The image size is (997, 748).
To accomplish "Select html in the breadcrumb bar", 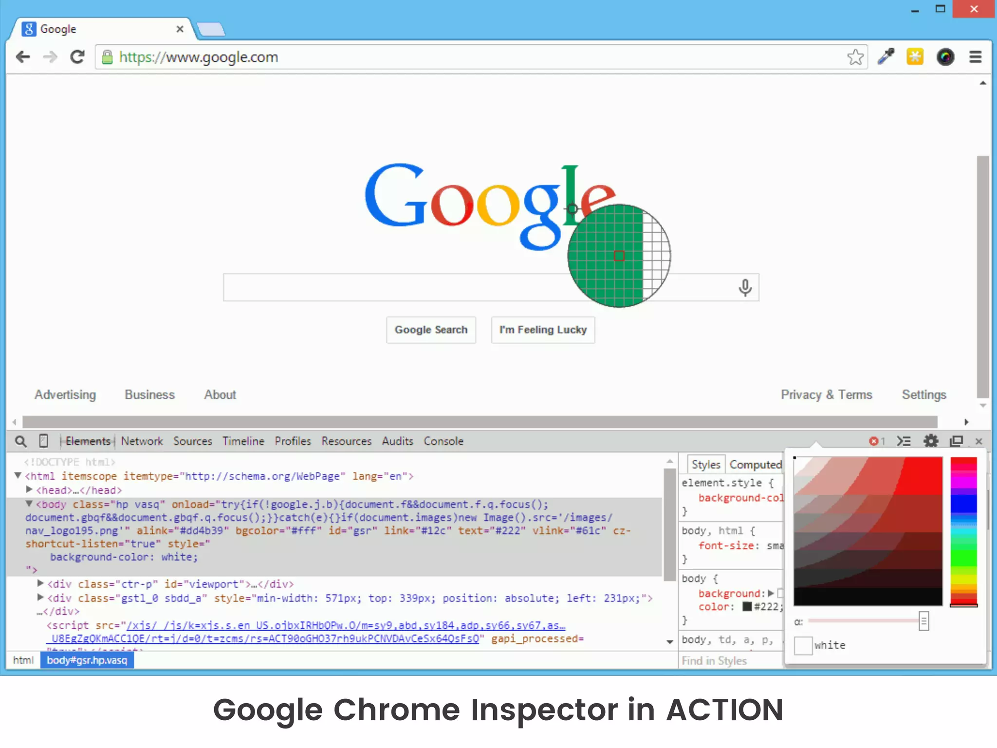I will (x=23, y=660).
